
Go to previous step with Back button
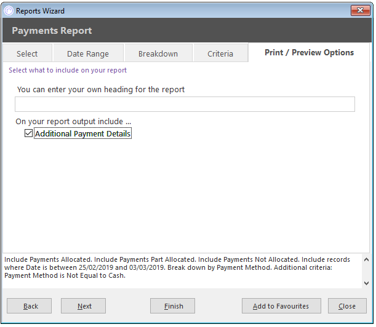point(30,306)
